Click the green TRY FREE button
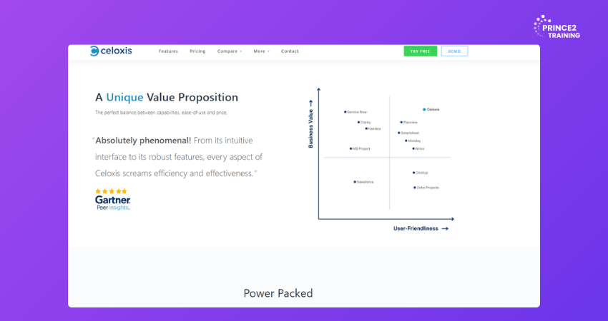Screen dimensions: 608x321 420,51
